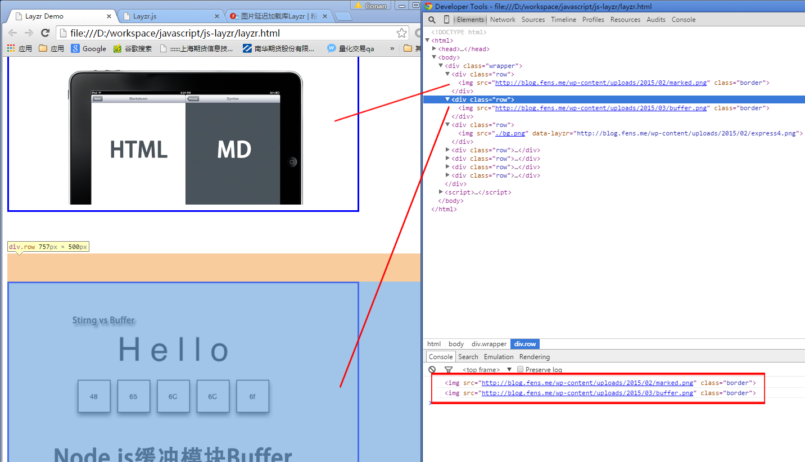
Task: Collapse the div class wrapper node
Action: tap(441, 66)
